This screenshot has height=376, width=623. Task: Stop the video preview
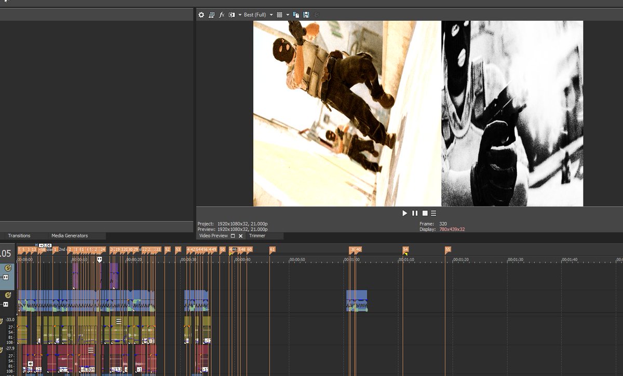pyautogui.click(x=425, y=213)
